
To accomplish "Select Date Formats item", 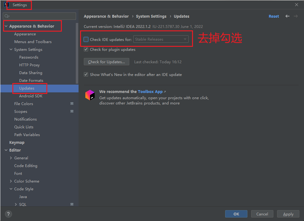I will coord(31,81).
